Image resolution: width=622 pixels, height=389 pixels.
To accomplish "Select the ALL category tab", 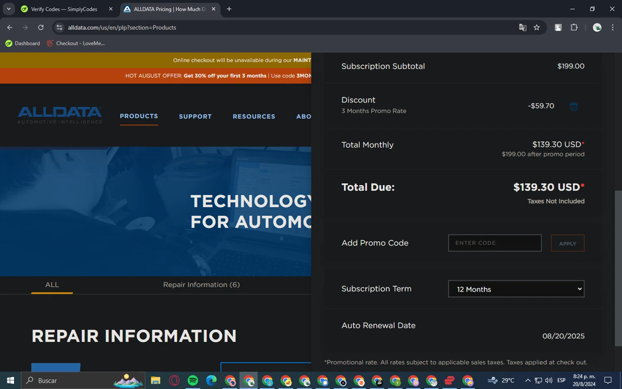I will pos(52,285).
